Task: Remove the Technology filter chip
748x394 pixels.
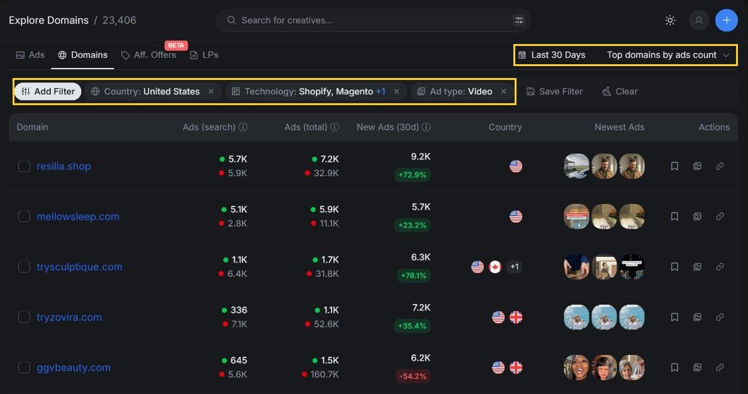Action: (x=396, y=91)
